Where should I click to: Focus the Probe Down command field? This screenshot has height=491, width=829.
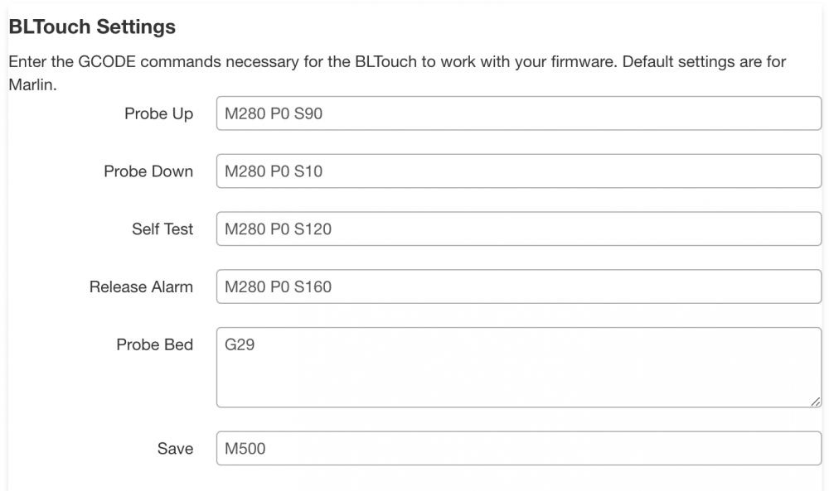tap(518, 171)
